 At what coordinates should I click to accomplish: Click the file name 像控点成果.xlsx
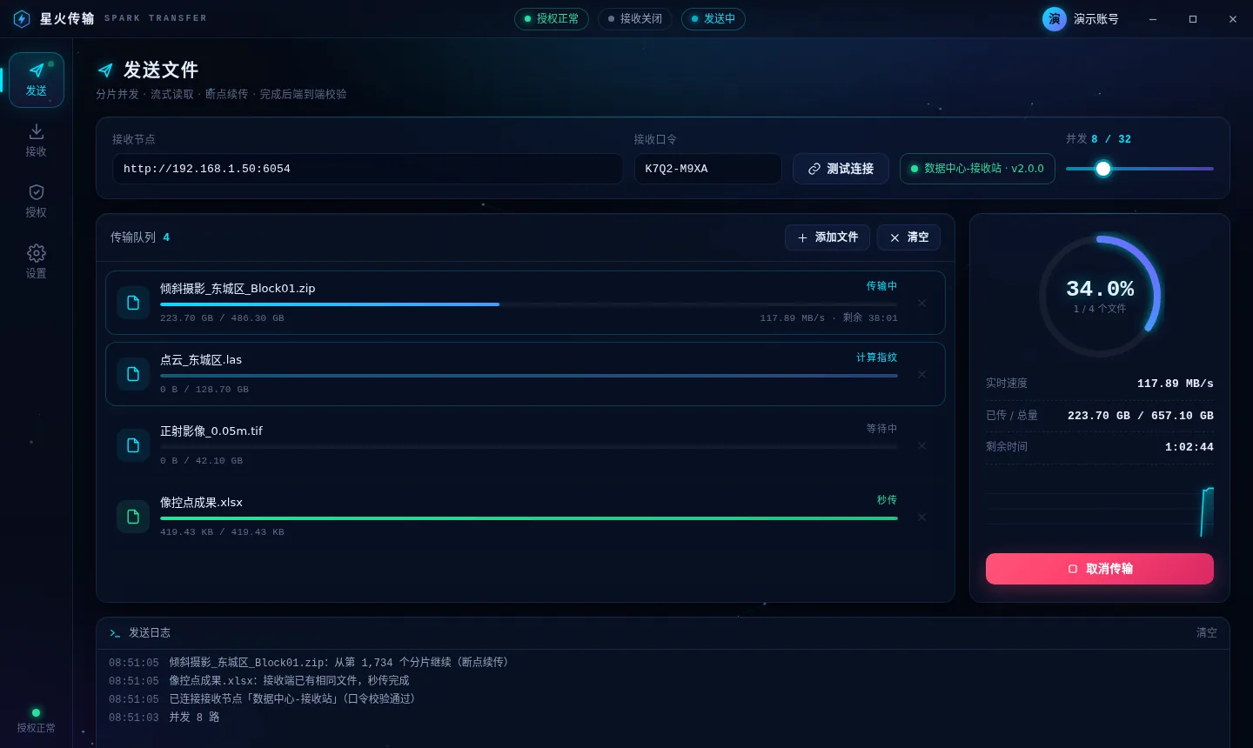(201, 503)
